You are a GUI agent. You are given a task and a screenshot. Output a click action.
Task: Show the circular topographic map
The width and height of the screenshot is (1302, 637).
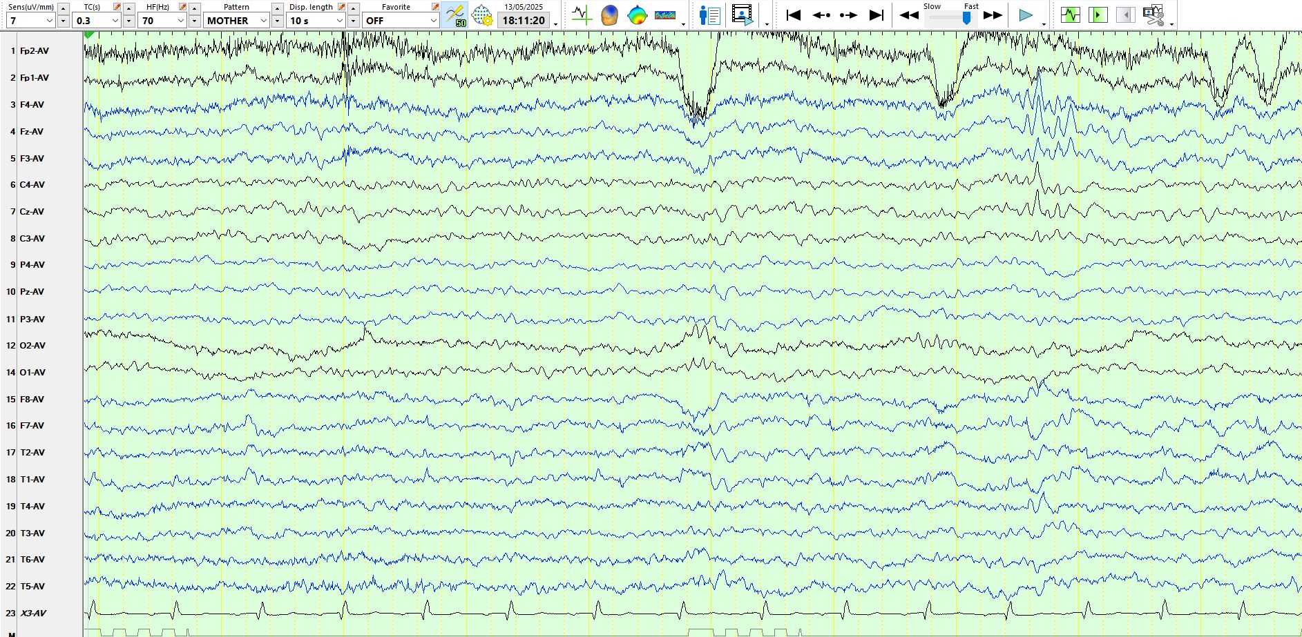click(637, 14)
